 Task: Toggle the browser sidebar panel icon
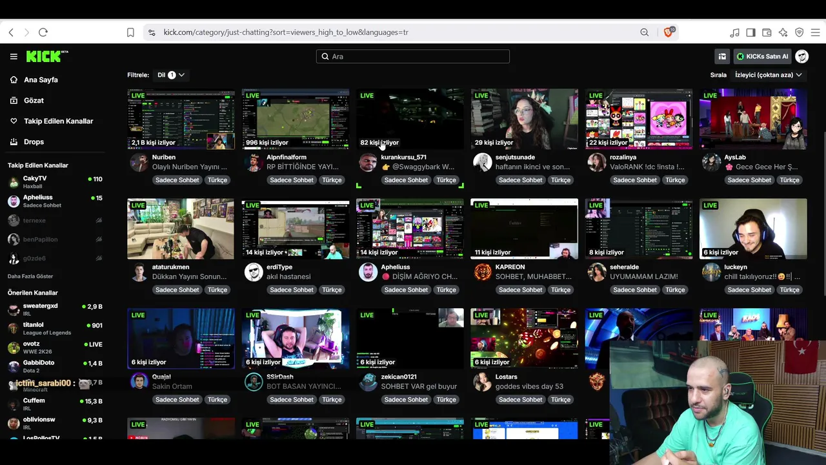tap(750, 32)
